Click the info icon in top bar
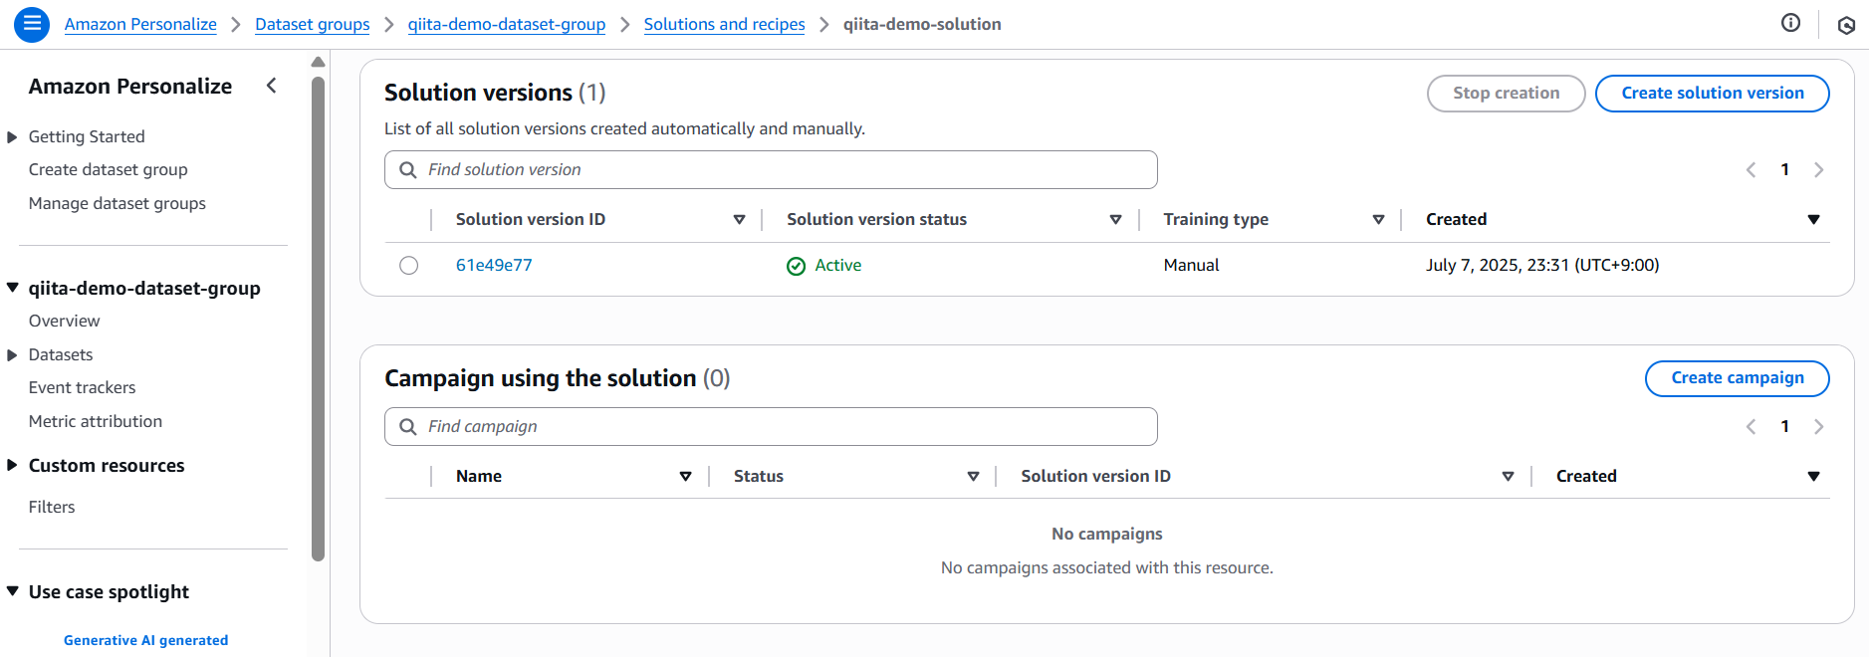The height and width of the screenshot is (657, 1869). pyautogui.click(x=1790, y=23)
